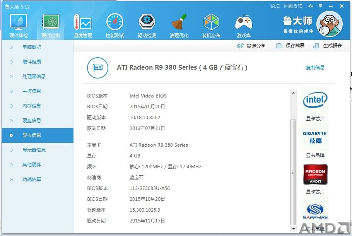The image size is (352, 236).
Task: Click the skin/download icon in title bar
Action: [x=311, y=6]
